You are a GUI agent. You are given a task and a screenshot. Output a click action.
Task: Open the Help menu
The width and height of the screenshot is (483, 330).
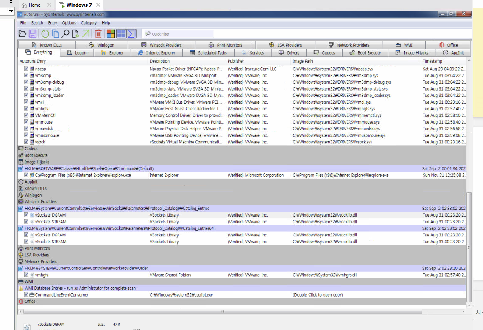tap(106, 23)
